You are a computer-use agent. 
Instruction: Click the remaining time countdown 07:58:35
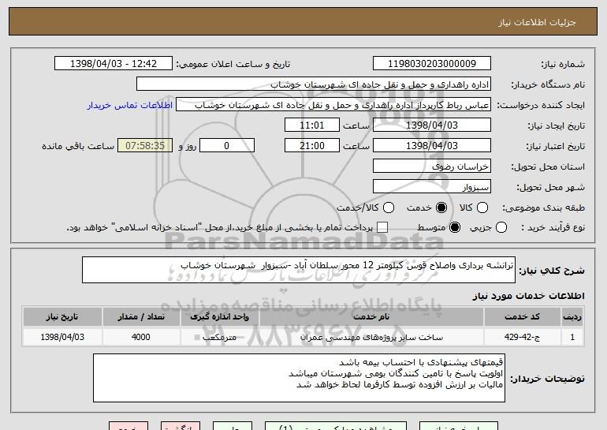(145, 146)
